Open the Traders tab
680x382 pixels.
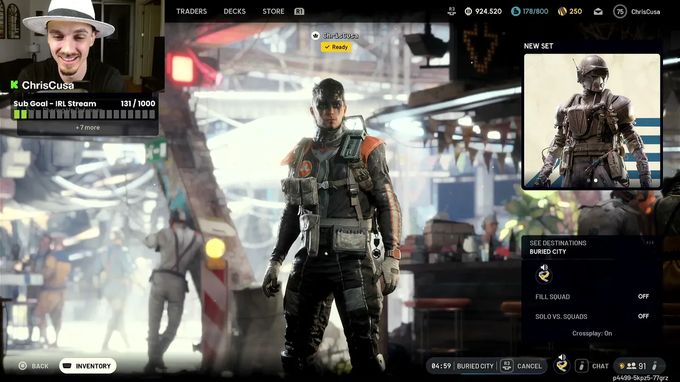click(x=191, y=11)
